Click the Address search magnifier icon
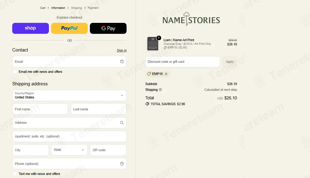Viewport: 310px width, 178px height. click(x=122, y=123)
